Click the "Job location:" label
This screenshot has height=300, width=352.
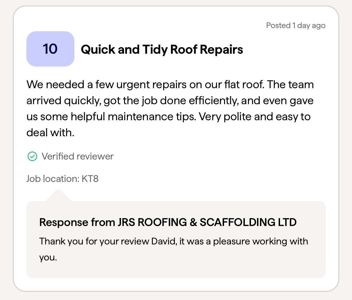click(x=53, y=179)
